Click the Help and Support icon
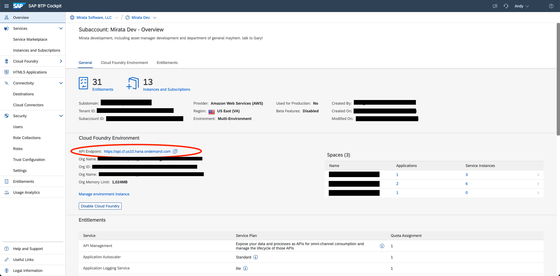Viewport: 560px width, 276px height. [x=7, y=249]
